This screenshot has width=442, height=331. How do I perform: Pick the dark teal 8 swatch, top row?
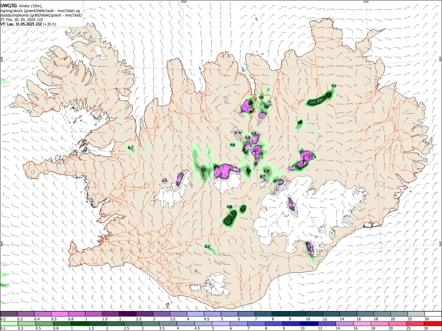point(280,314)
